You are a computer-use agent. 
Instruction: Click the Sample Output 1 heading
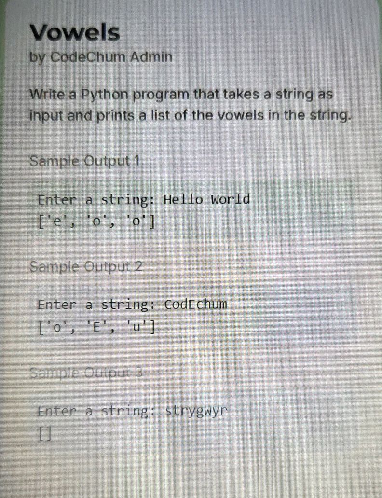point(84,161)
